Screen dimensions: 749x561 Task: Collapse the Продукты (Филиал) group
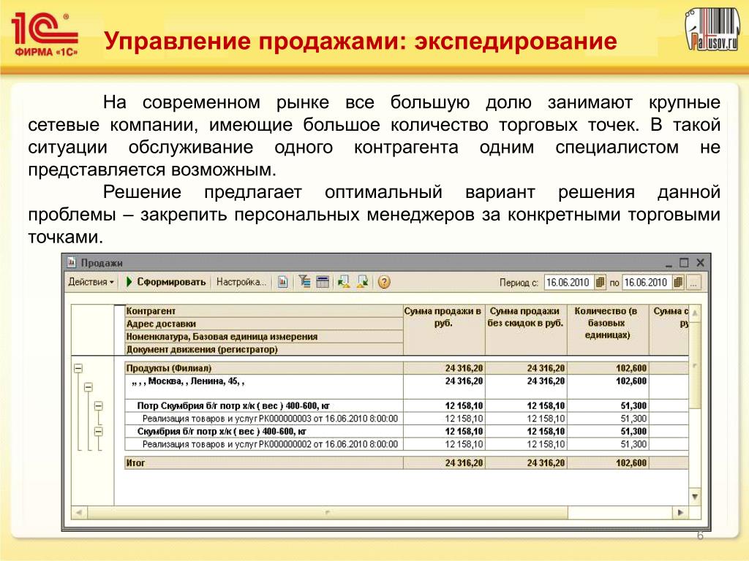click(x=78, y=368)
